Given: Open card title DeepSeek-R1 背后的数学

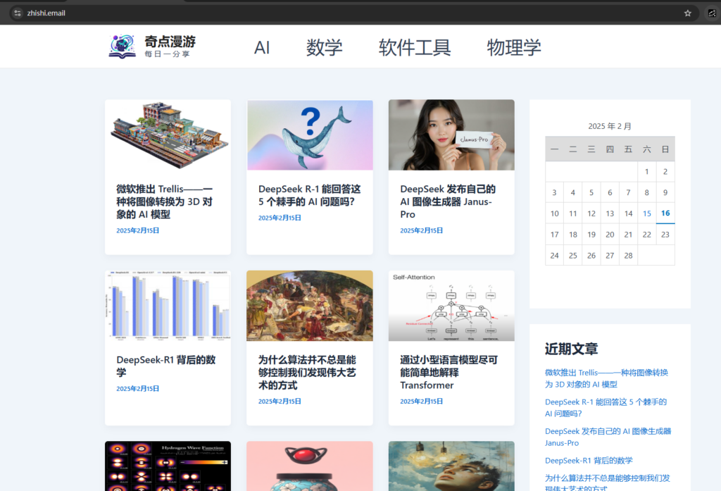Looking at the screenshot, I should tap(166, 366).
